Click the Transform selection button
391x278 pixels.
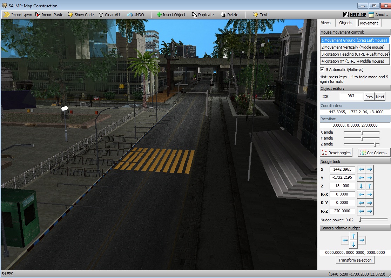click(355, 260)
